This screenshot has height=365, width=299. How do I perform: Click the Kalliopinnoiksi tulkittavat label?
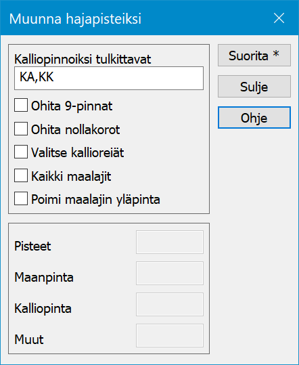pyautogui.click(x=83, y=60)
